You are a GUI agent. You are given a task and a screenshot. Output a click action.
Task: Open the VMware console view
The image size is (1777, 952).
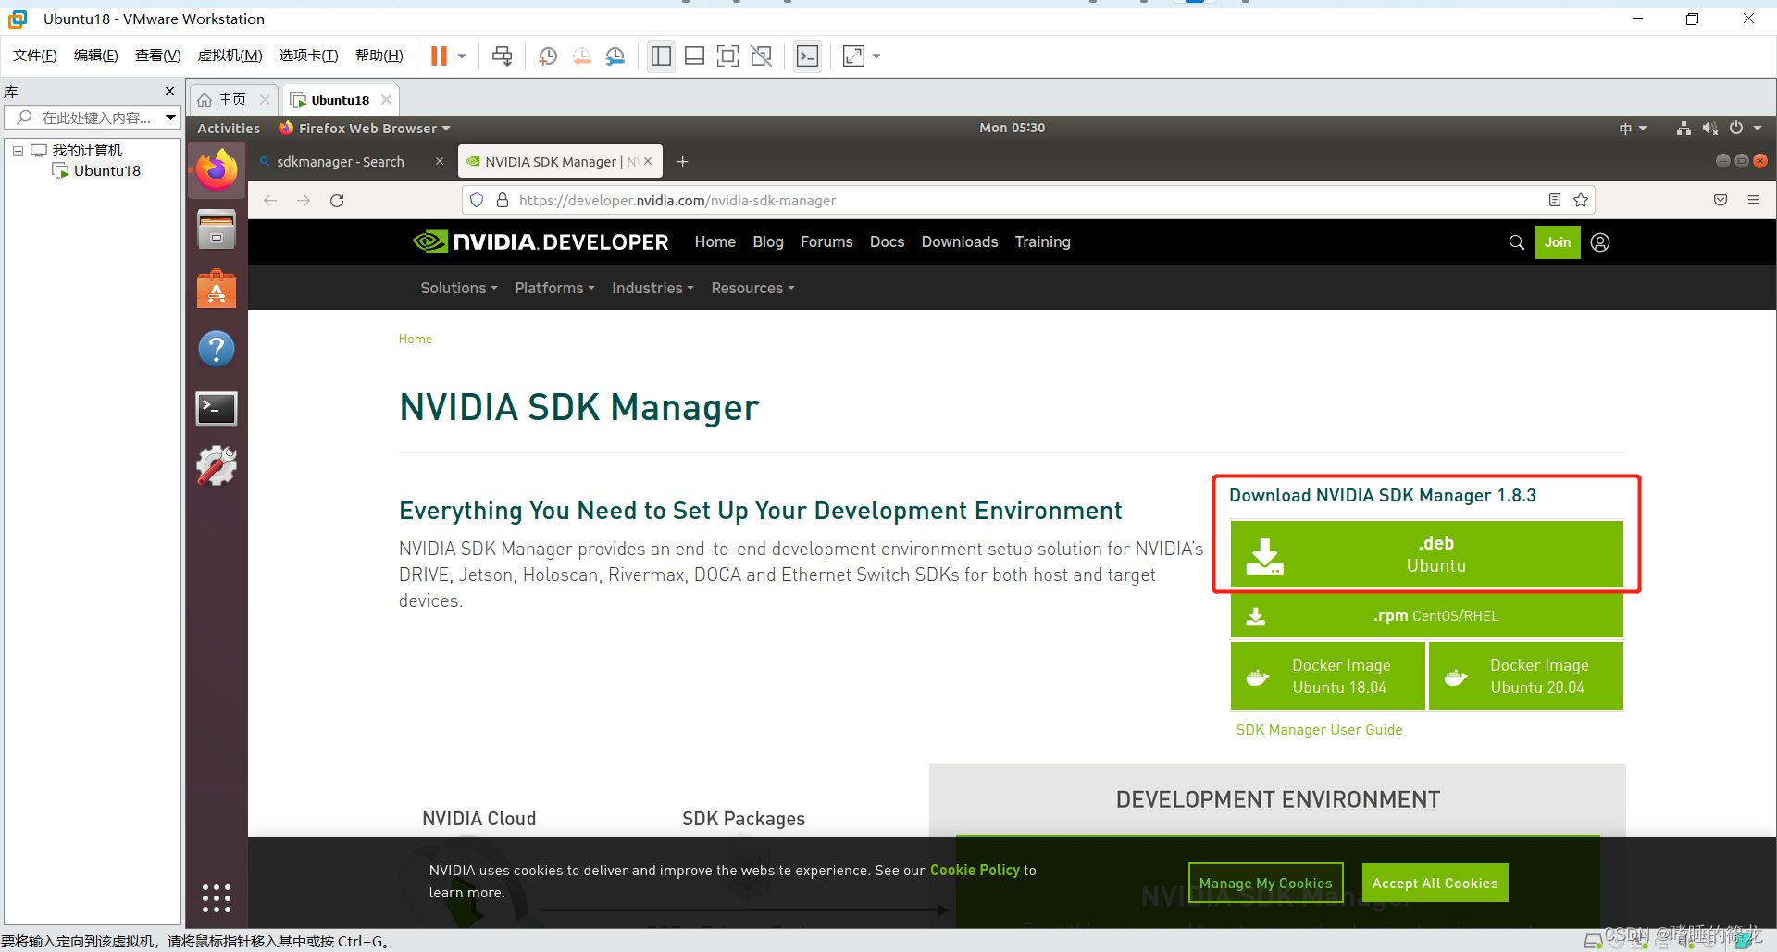coord(807,56)
